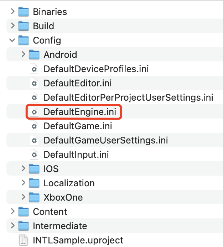Expand the Localization folder chevron
Image resolution: width=223 pixels, height=247 pixels.
(x=24, y=183)
